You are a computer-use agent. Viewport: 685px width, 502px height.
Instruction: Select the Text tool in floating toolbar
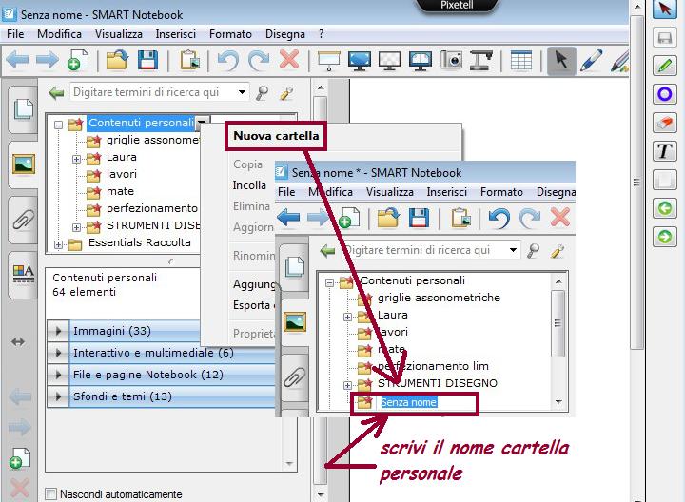[665, 151]
